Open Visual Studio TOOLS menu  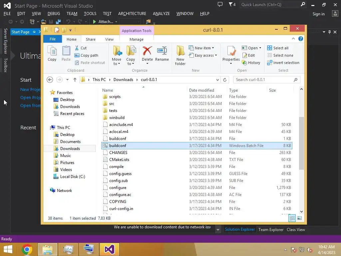(90, 13)
